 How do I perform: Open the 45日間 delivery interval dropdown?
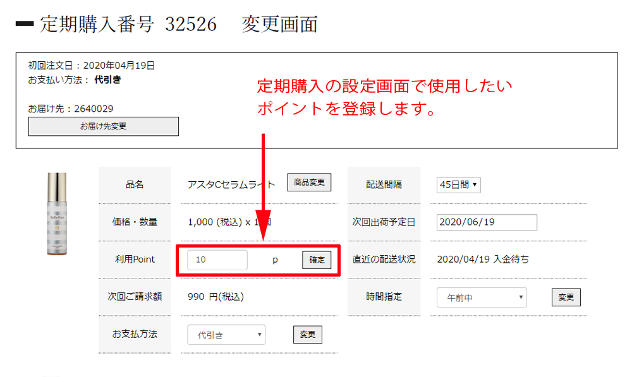[x=458, y=185]
